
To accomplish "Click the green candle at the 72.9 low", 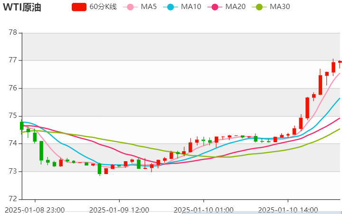I will (99, 169).
